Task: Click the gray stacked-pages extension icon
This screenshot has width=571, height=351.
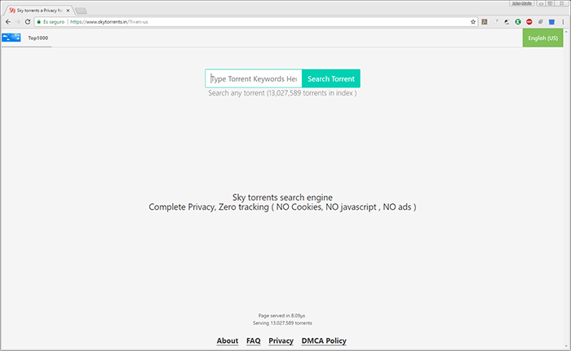Action: pos(540,22)
